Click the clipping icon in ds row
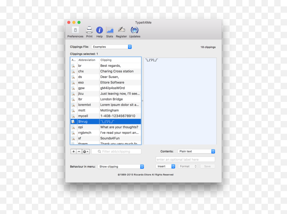Image resolution: width=287 pixels, height=214 pixels. pos(73,77)
